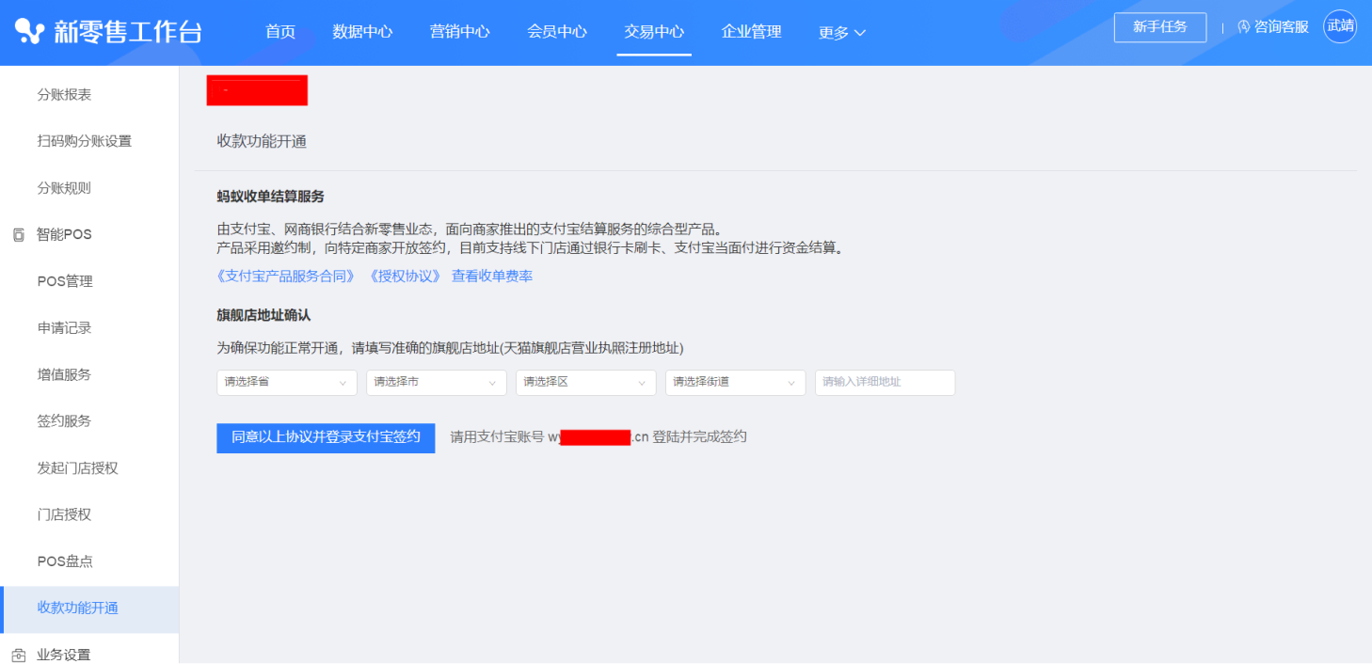Click the 智能POS sidebar section icon
Image resolution: width=1372 pixels, height=664 pixels.
(19, 235)
